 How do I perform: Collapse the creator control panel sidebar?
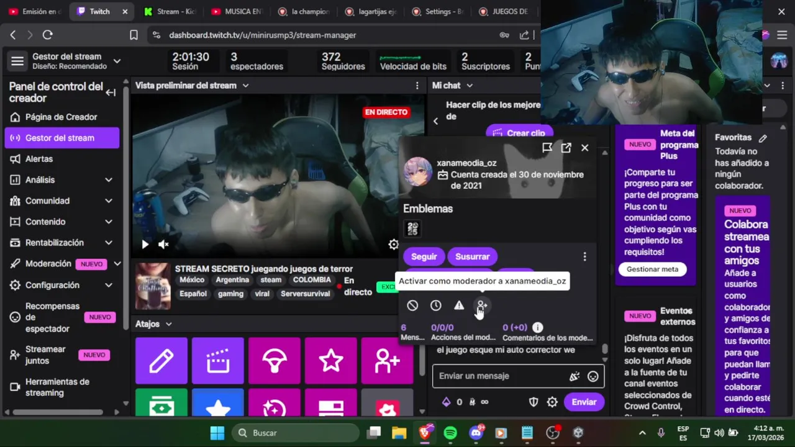111,93
